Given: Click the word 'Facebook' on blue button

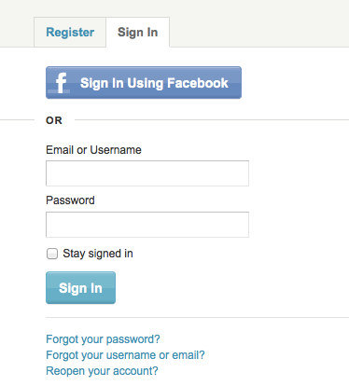Looking at the screenshot, I should tap(198, 83).
